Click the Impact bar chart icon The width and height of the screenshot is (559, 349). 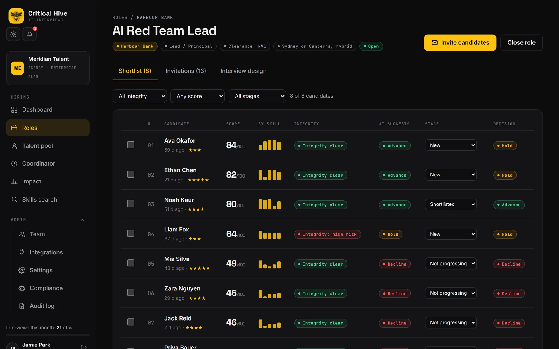[14, 181]
